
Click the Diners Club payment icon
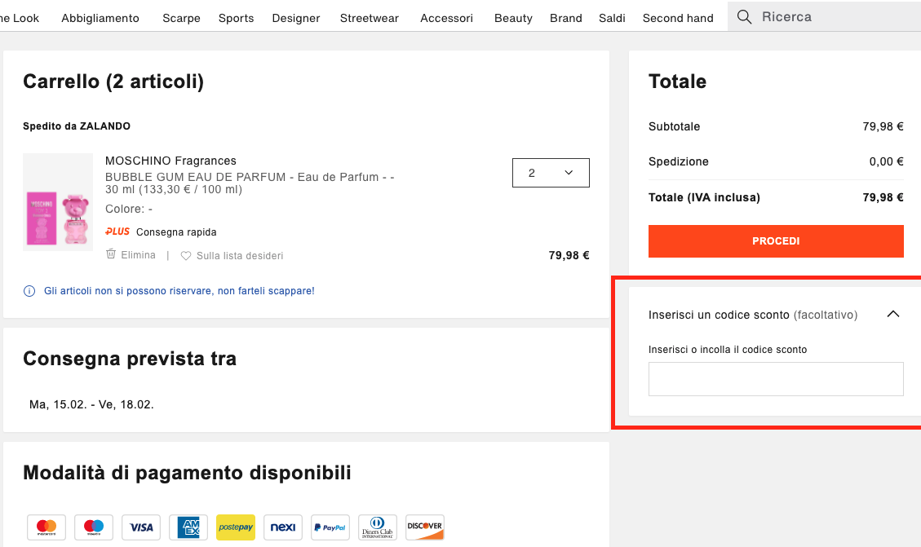click(378, 527)
